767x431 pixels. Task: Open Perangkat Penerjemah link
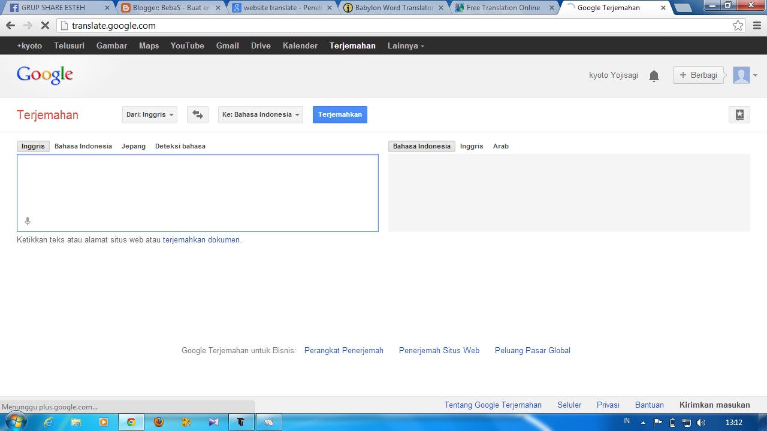click(x=344, y=350)
